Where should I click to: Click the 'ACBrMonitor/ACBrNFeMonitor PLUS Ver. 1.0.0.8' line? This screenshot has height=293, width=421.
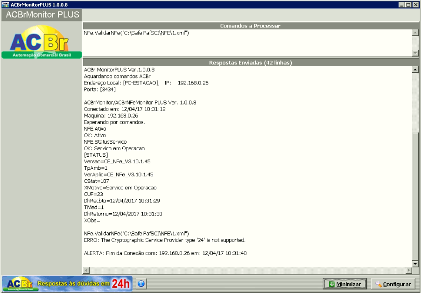click(140, 103)
